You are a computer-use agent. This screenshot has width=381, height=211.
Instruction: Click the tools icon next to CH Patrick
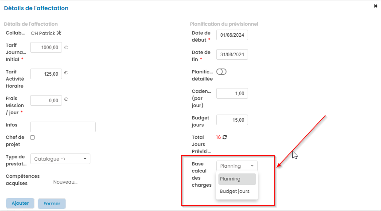tap(59, 33)
